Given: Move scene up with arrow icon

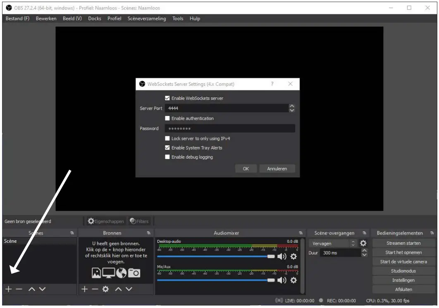Looking at the screenshot, I should tap(32, 289).
